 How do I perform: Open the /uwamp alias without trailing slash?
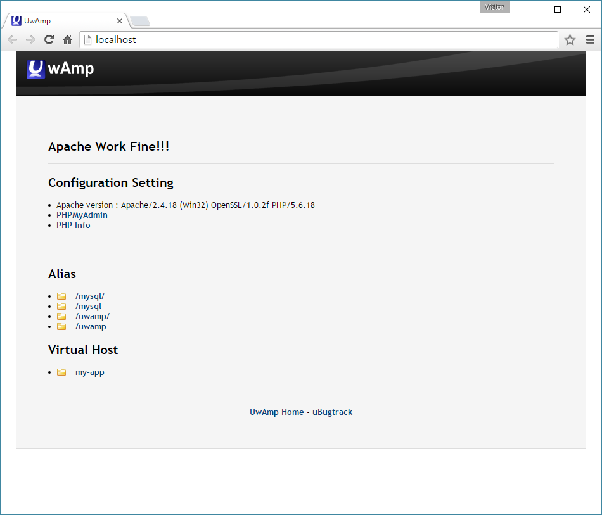point(91,326)
